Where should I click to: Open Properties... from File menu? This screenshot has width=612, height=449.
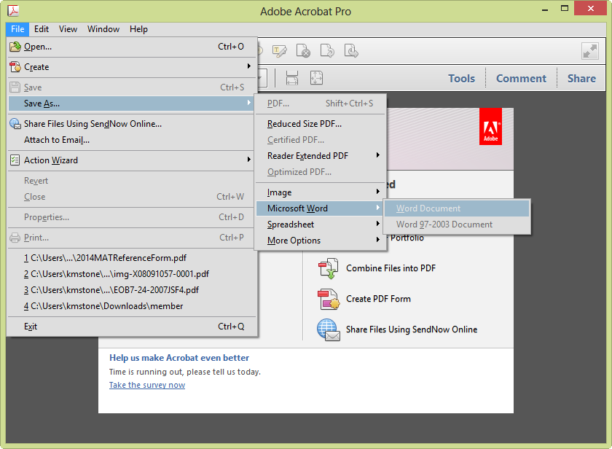click(132, 217)
